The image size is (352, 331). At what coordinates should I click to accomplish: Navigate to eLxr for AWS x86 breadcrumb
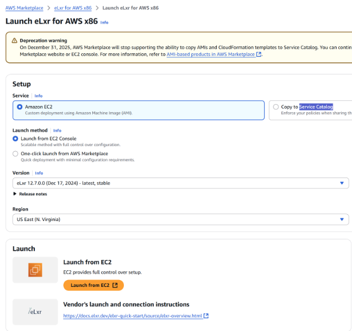pos(73,8)
